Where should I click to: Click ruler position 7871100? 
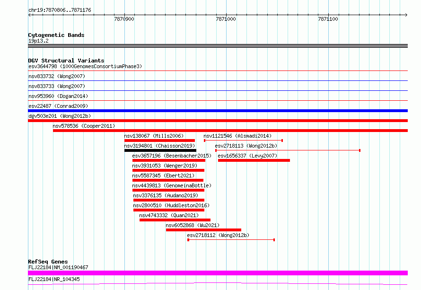point(328,19)
